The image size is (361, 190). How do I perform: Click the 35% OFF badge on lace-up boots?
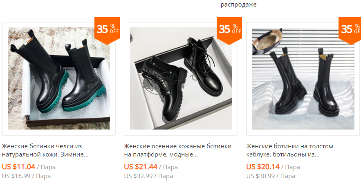[x=229, y=31]
